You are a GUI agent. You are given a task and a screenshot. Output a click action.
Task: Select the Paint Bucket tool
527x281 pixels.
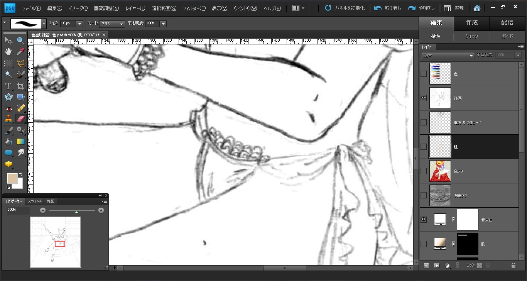pos(8,141)
